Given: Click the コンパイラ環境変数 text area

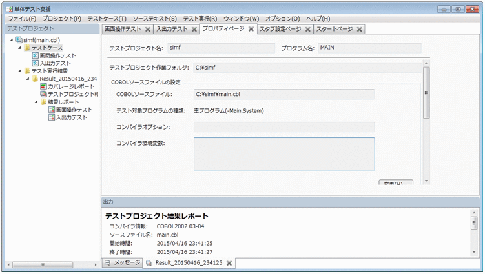Looking at the screenshot, I should [x=284, y=154].
